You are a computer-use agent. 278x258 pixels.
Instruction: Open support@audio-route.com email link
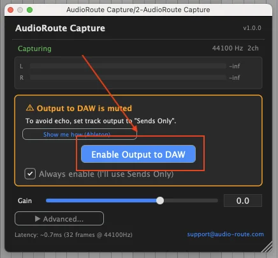[225, 234]
